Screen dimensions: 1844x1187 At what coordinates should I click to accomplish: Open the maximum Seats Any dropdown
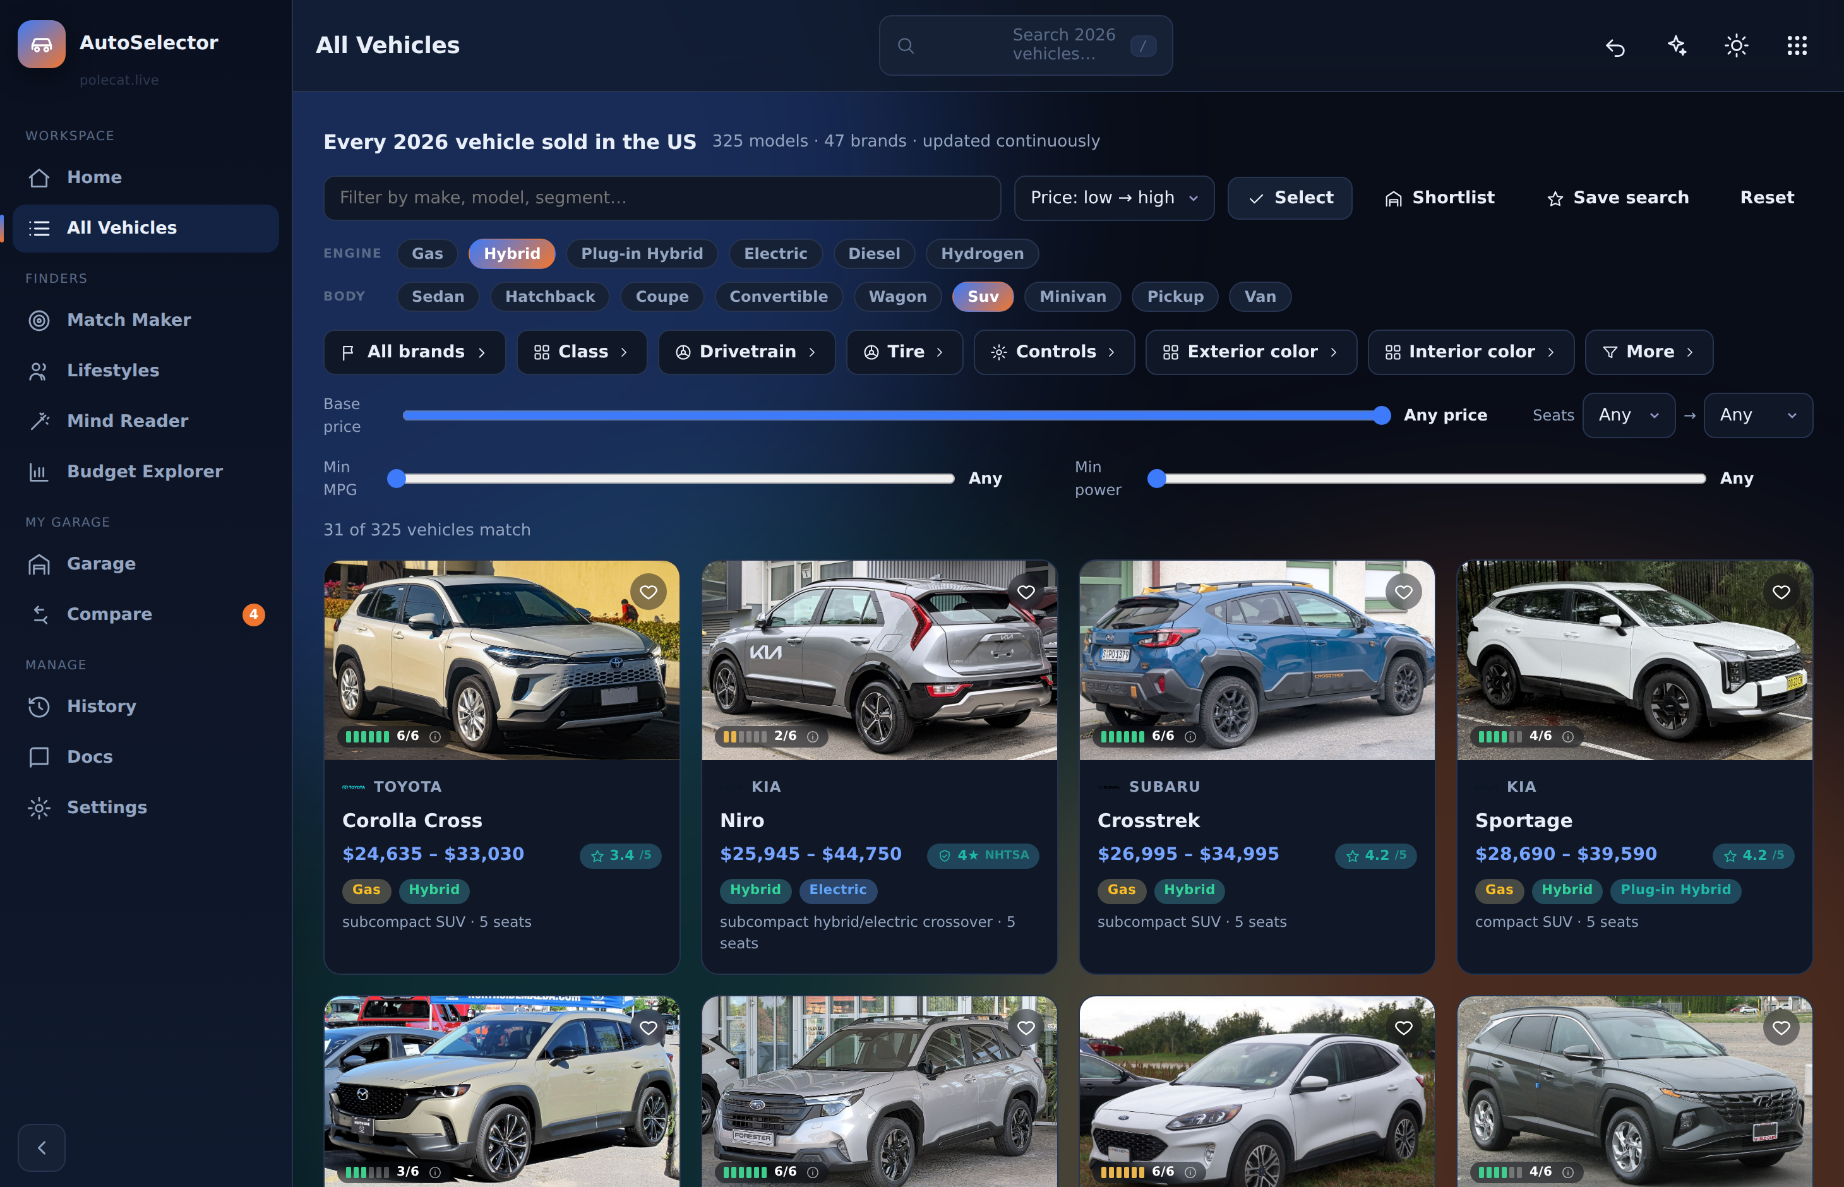pyautogui.click(x=1757, y=415)
